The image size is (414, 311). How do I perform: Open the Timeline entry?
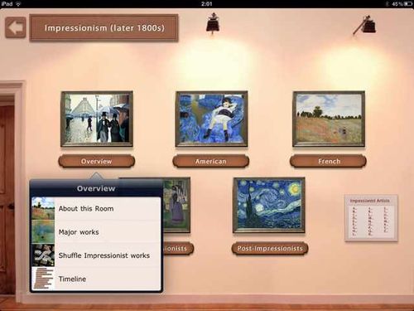coord(96,279)
